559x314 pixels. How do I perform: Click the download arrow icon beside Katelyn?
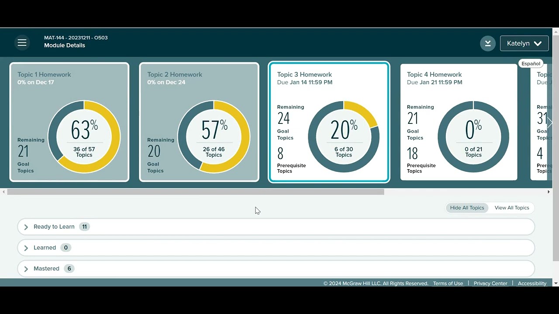click(488, 43)
